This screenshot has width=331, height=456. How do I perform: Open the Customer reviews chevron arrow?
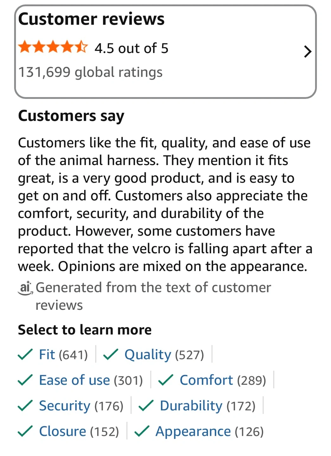coord(307,52)
